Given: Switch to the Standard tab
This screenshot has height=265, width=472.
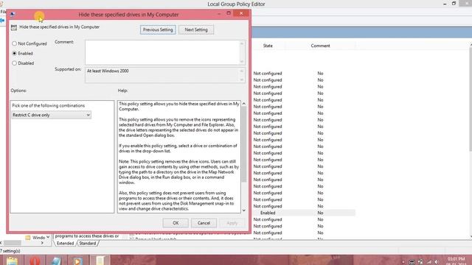Looking at the screenshot, I should point(87,244).
